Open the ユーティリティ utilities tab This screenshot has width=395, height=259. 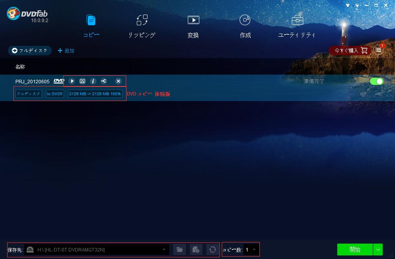[x=297, y=26]
